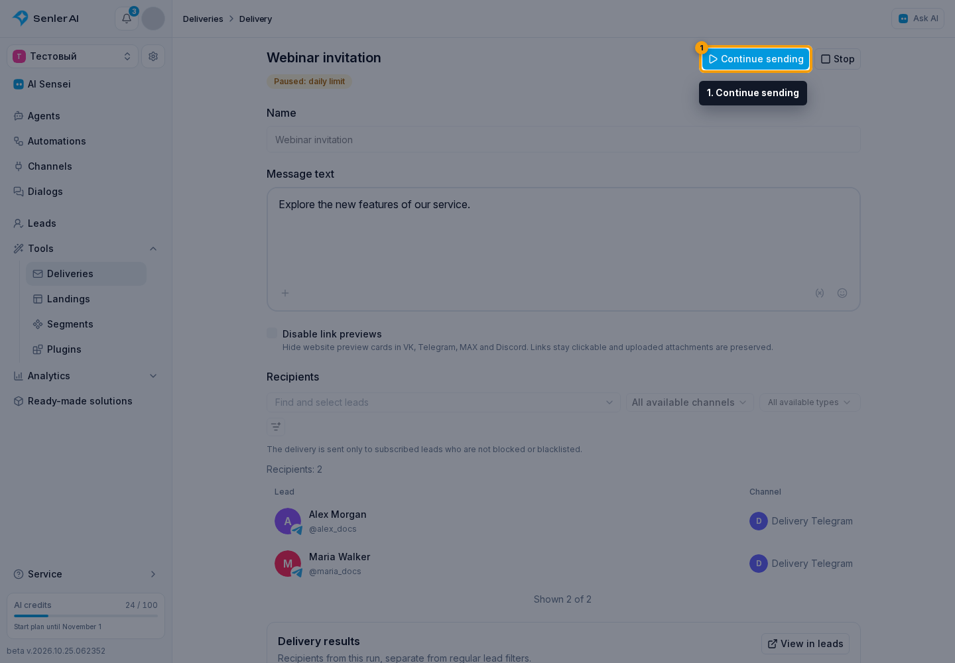Open Find and select leads dropdown
The height and width of the screenshot is (663, 955).
click(444, 402)
